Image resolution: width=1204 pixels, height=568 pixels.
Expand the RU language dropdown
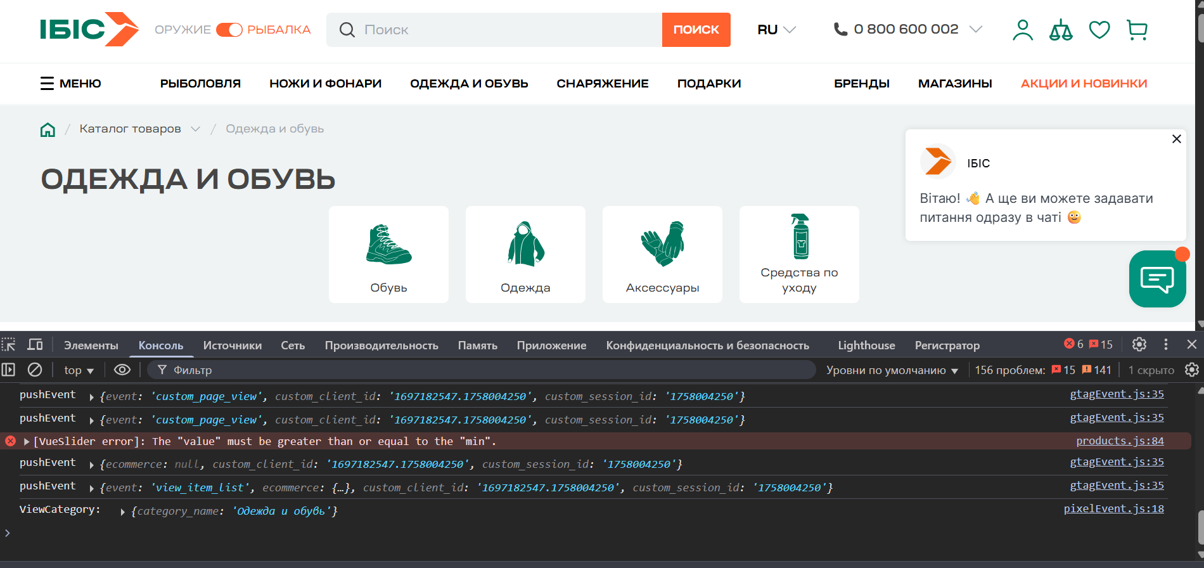(x=776, y=30)
